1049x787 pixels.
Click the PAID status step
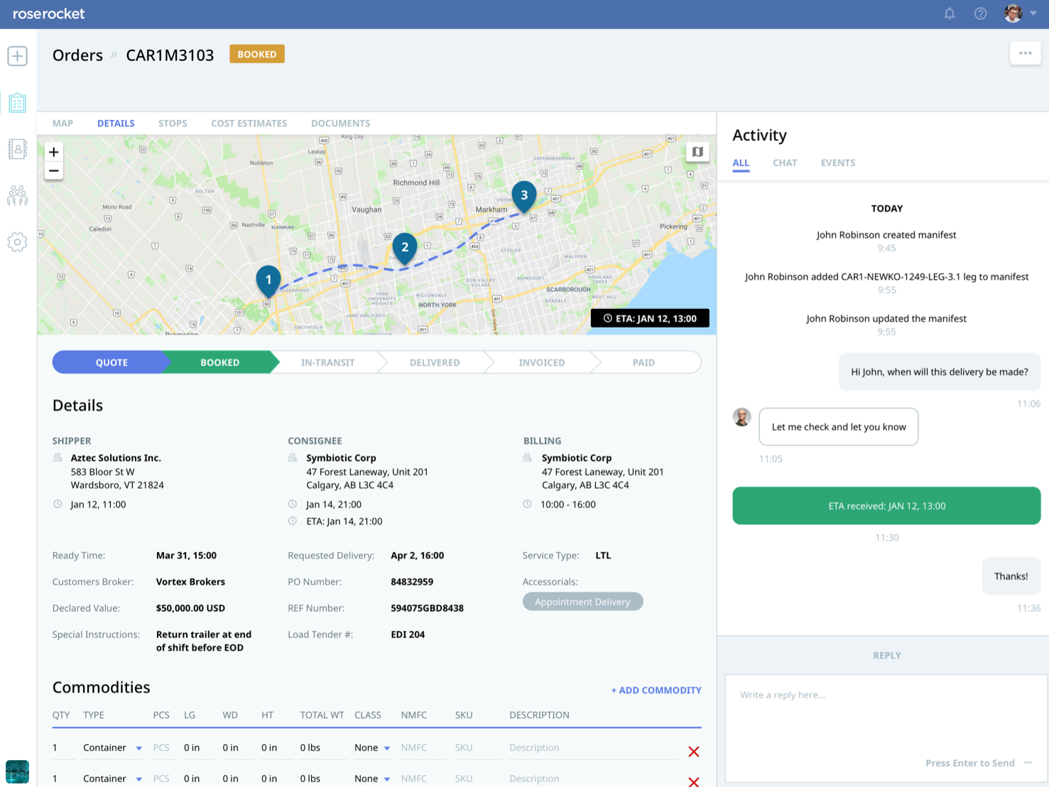(x=643, y=362)
